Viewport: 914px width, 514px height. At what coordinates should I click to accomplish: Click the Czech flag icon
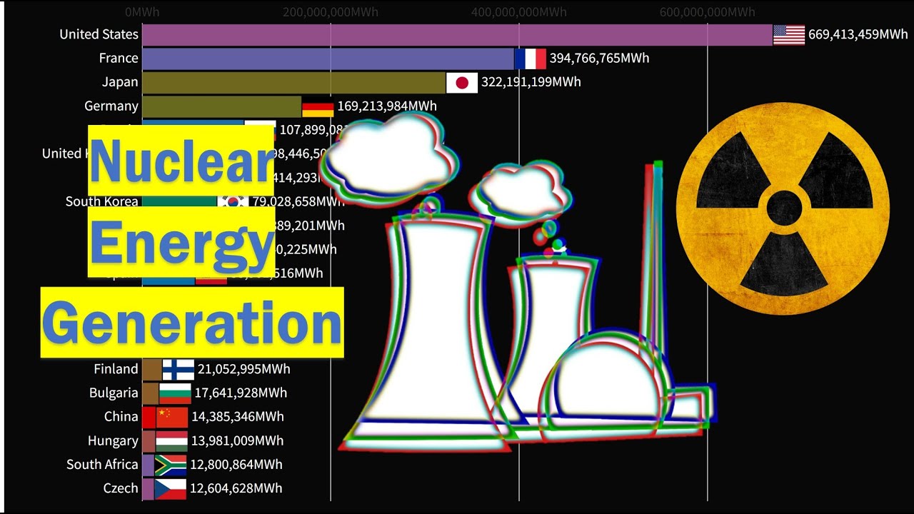pyautogui.click(x=171, y=489)
